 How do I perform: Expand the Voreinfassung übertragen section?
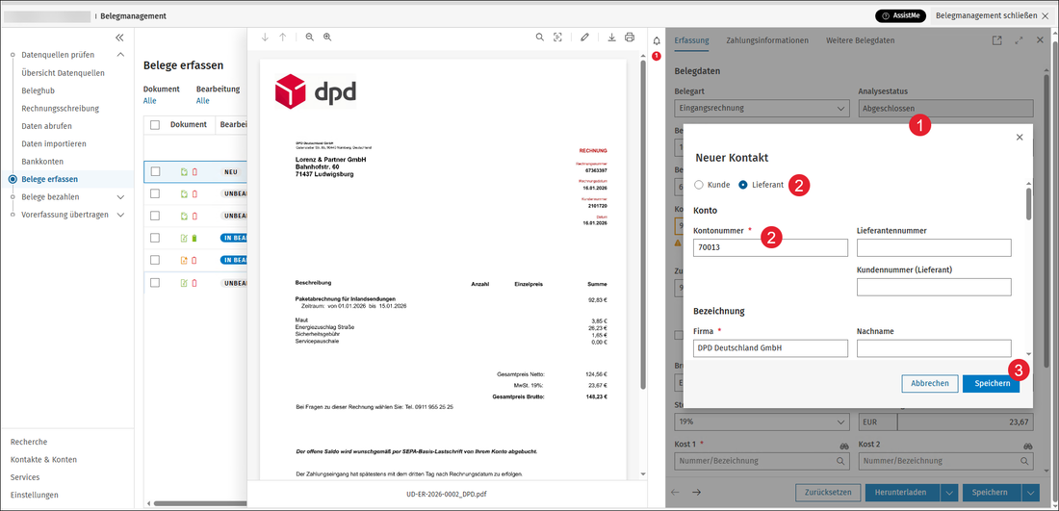coord(120,215)
